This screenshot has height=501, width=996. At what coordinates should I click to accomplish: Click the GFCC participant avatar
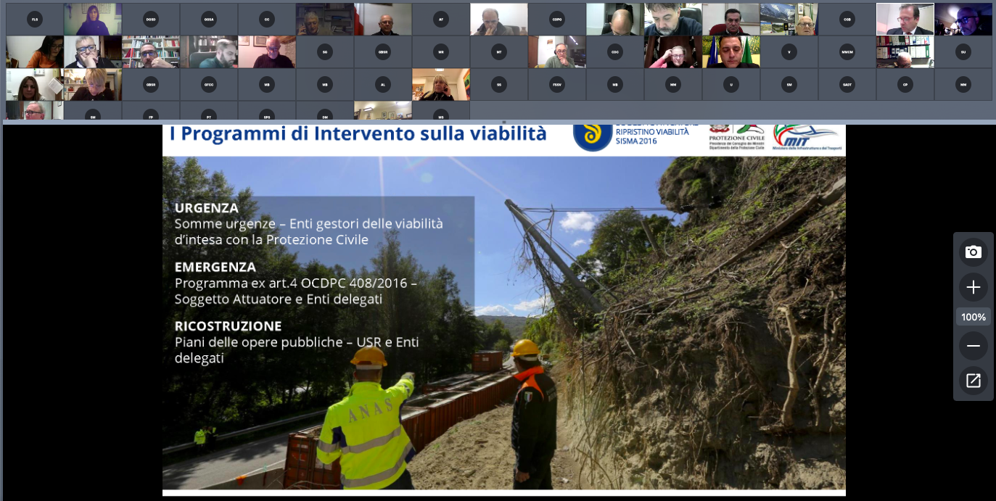tap(209, 85)
